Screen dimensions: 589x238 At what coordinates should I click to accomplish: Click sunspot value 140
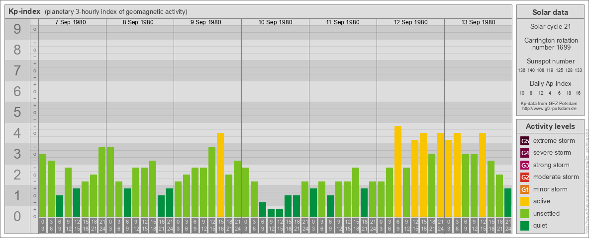tap(531, 70)
